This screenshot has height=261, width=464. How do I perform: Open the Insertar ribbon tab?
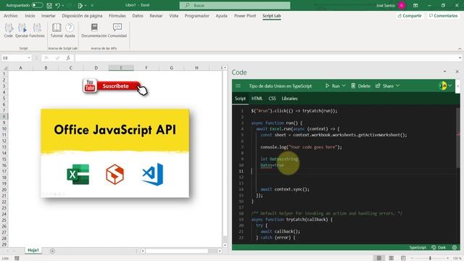(49, 16)
